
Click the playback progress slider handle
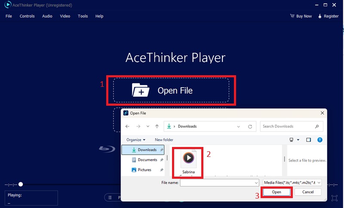click(21, 184)
